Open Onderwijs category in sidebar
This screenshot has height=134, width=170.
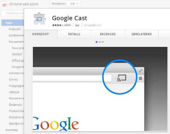tap(15, 105)
